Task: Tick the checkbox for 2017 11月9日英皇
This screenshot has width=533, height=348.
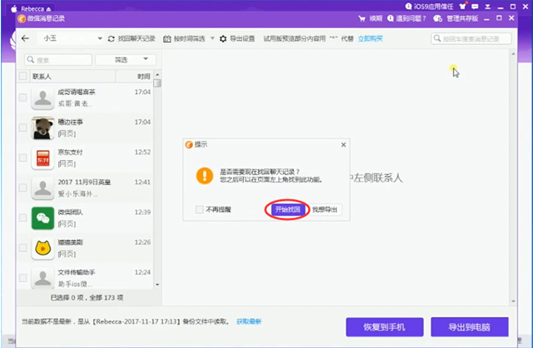Action: (x=23, y=188)
